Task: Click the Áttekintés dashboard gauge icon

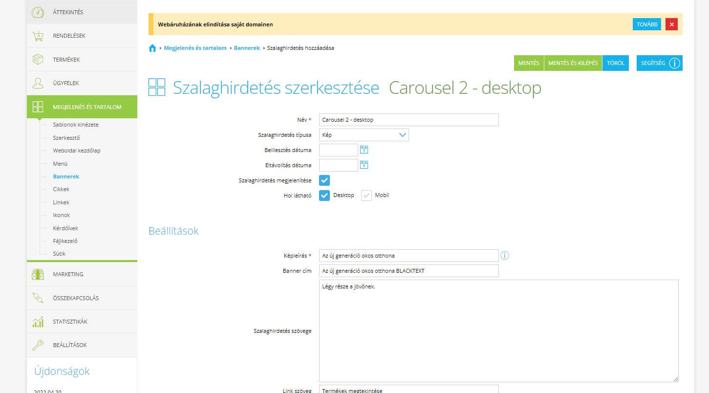Action: point(38,12)
